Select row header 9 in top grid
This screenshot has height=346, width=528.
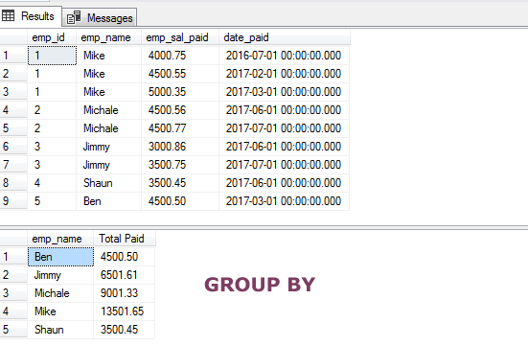click(x=13, y=201)
